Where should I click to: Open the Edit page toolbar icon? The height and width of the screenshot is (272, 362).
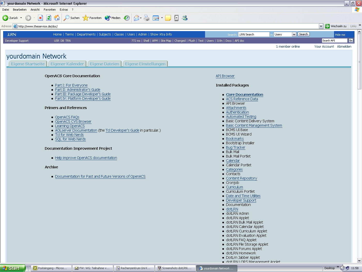pos(156,18)
